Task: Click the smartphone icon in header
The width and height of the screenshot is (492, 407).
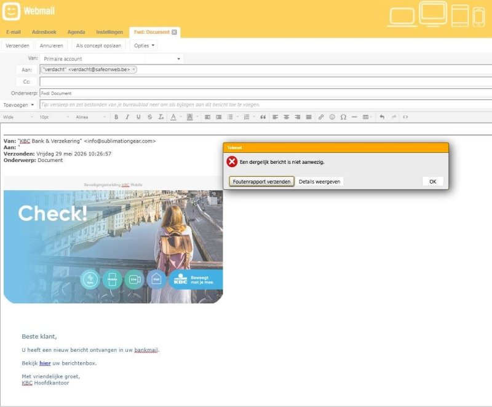Action: pos(479,17)
